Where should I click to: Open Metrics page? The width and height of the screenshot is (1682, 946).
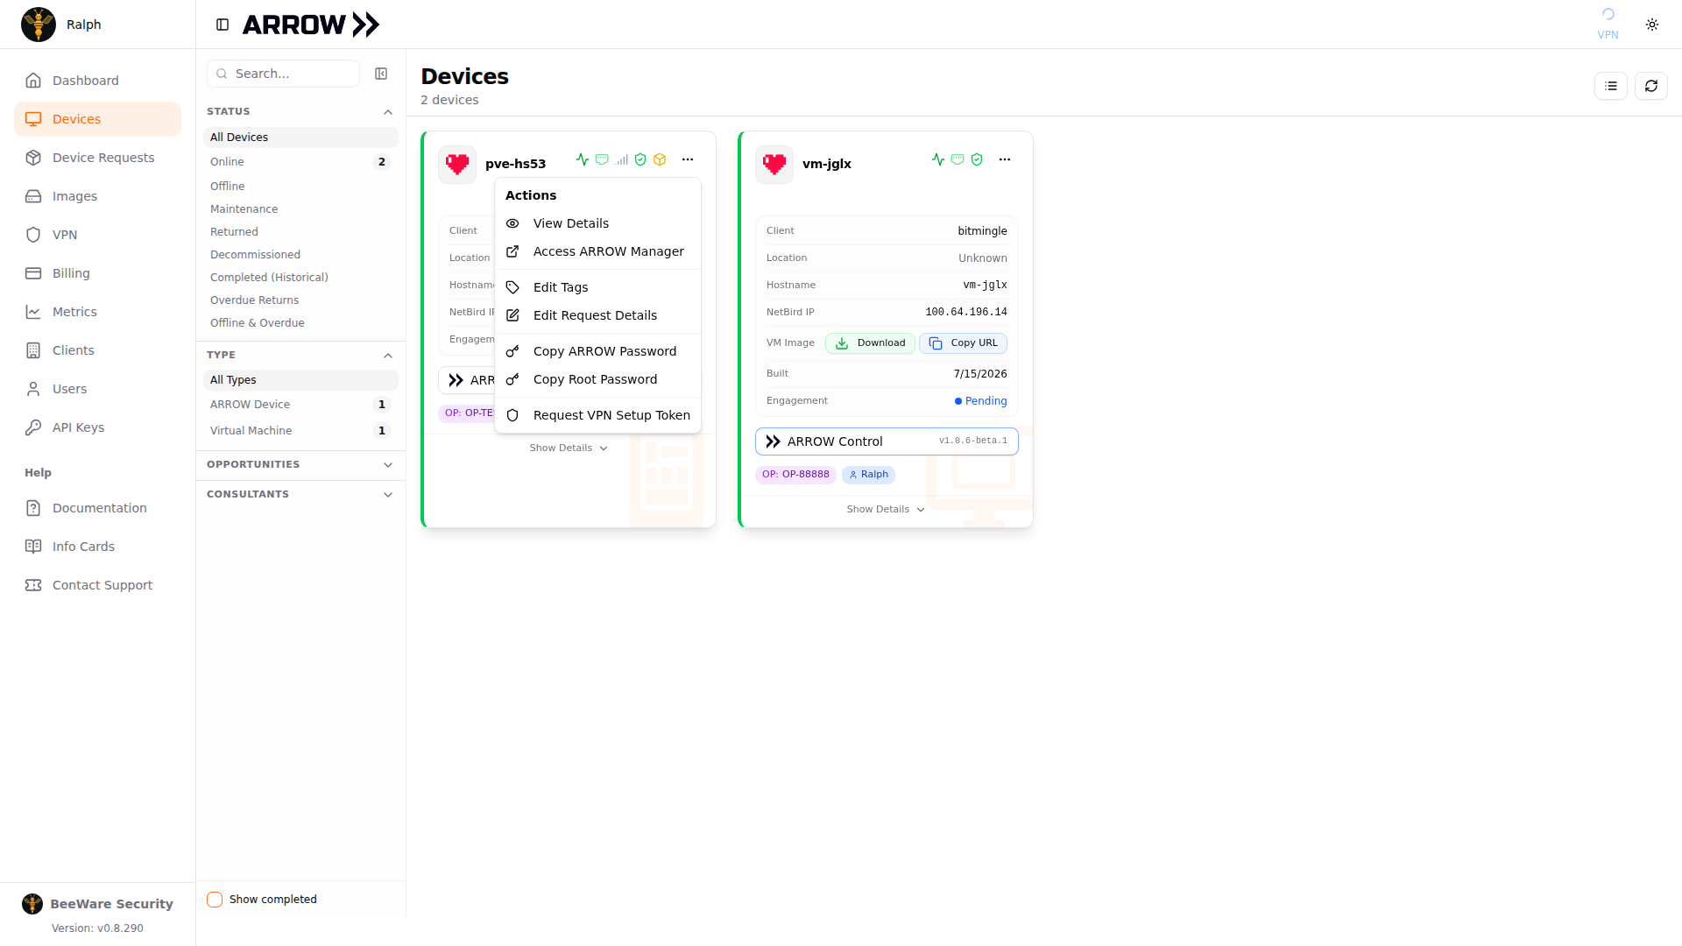(97, 312)
